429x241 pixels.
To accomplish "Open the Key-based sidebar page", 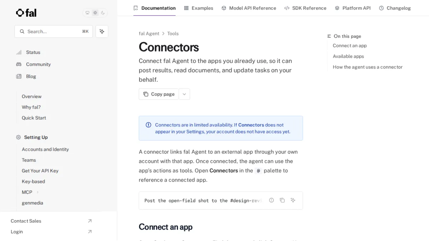I will pyautogui.click(x=33, y=181).
